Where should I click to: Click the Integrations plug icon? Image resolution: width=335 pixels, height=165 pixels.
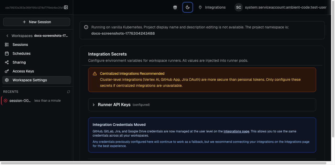[x=200, y=7]
